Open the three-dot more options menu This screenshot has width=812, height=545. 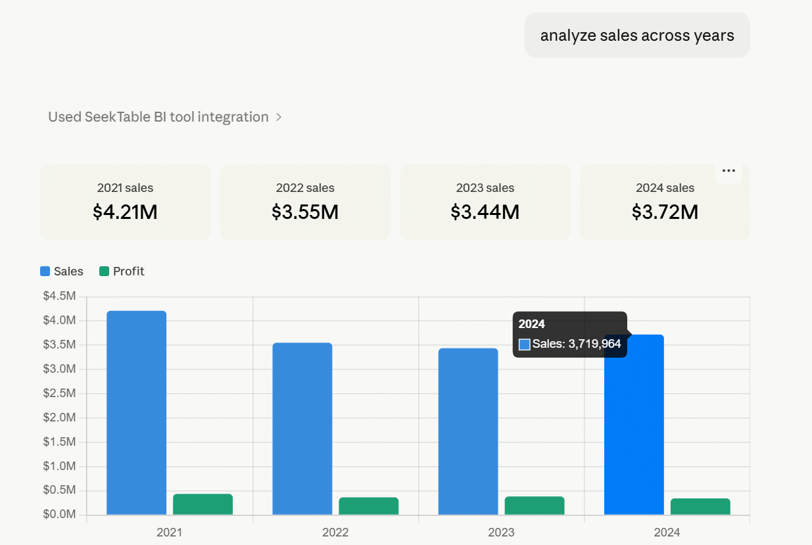(728, 171)
